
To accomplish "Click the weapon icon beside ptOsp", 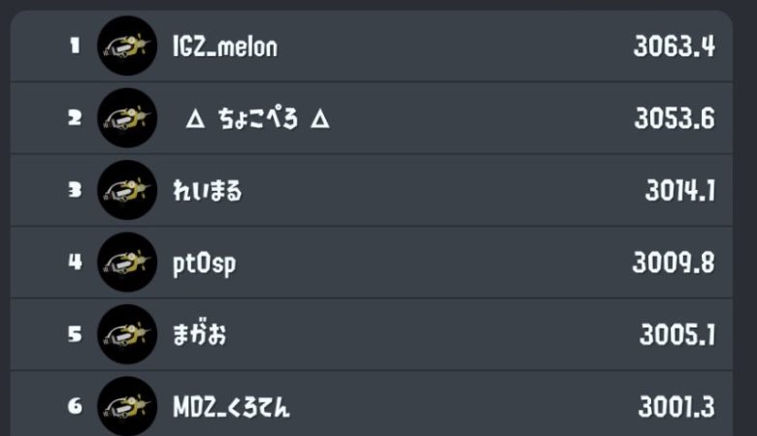I will [x=127, y=262].
